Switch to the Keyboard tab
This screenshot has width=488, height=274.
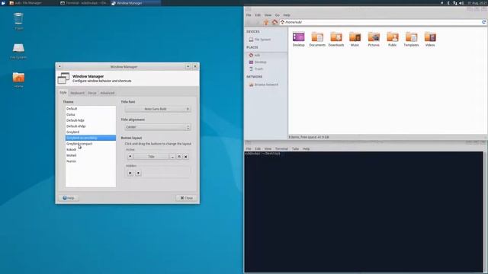(77, 93)
